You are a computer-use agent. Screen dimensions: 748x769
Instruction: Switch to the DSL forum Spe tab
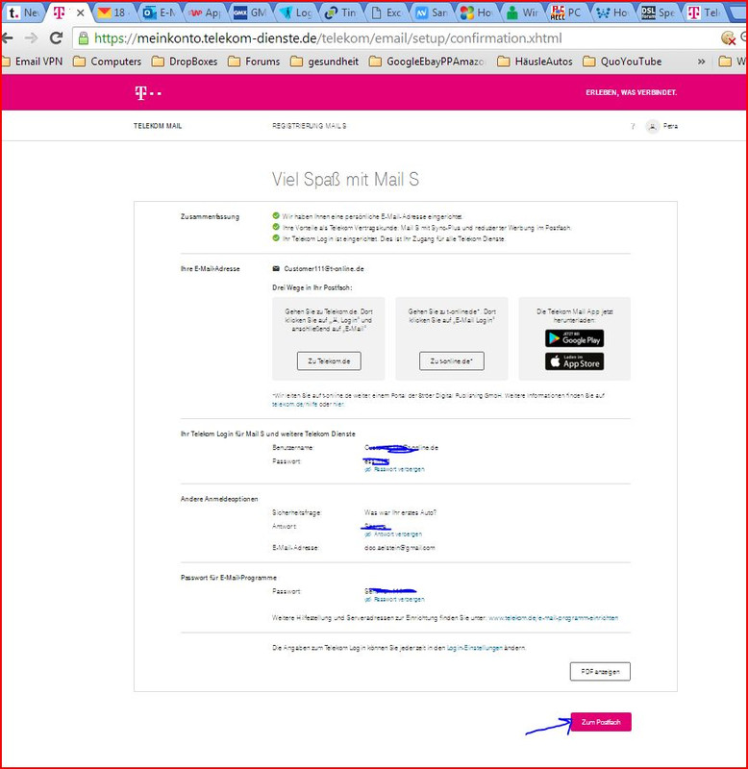(659, 12)
